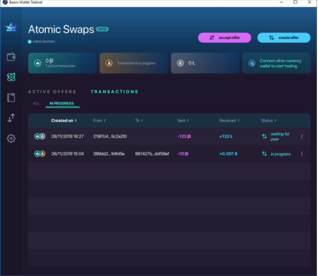This screenshot has height=276, width=318.
Task: Click the UTXO arrows sidebar icon
Action: [11, 118]
